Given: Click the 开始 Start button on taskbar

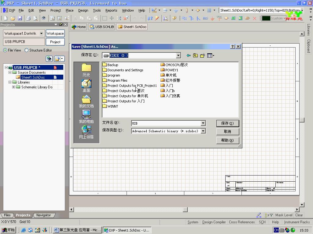Looking at the screenshot, I should coord(8,230).
